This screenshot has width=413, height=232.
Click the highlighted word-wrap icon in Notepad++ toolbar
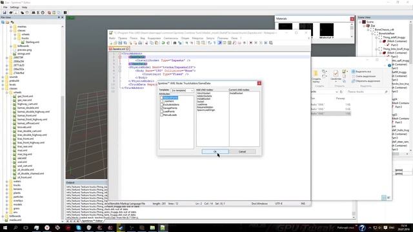click(219, 43)
